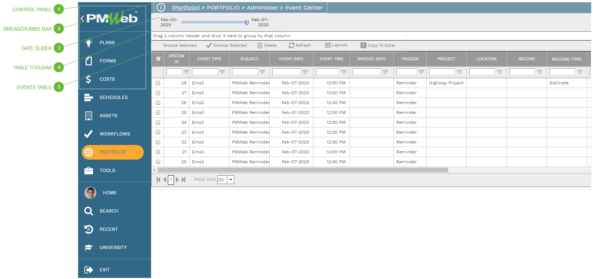The image size is (593, 279).
Task: Select Portfolio in the sidebar menu
Action: point(112,152)
